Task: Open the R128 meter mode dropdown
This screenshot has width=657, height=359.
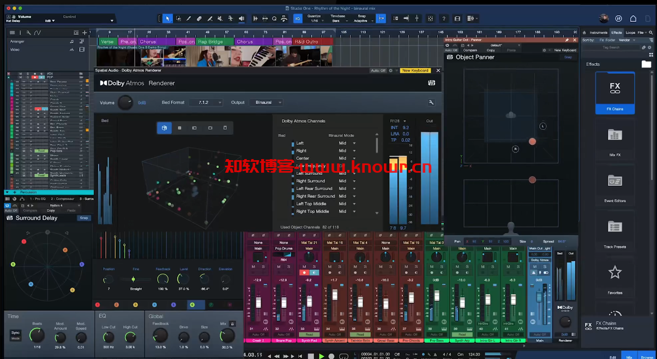Action: [x=398, y=121]
